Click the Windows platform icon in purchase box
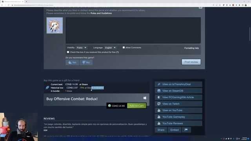This screenshot has height=141, width=251. coord(145,98)
